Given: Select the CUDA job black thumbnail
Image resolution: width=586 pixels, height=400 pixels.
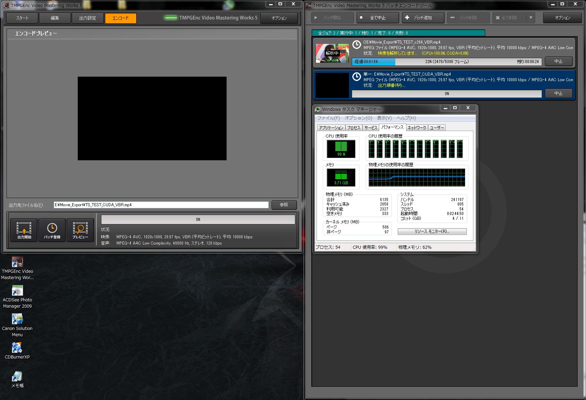Looking at the screenshot, I should pos(332,85).
